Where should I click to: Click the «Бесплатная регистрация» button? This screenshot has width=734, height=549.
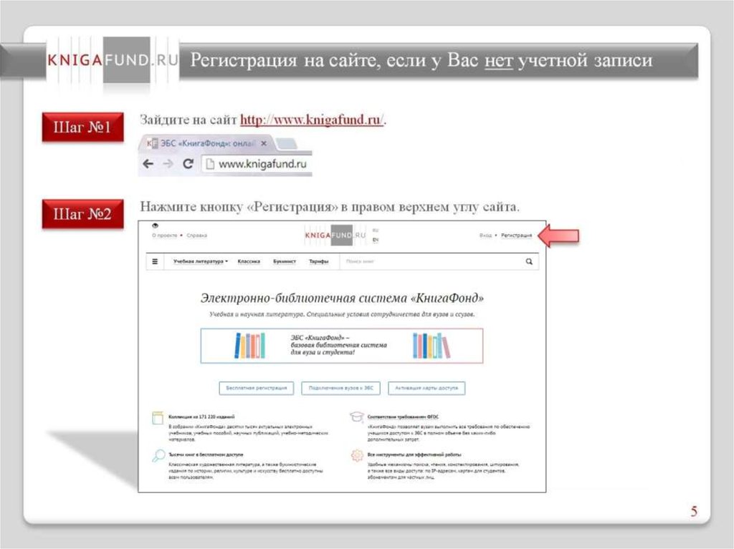pyautogui.click(x=257, y=388)
